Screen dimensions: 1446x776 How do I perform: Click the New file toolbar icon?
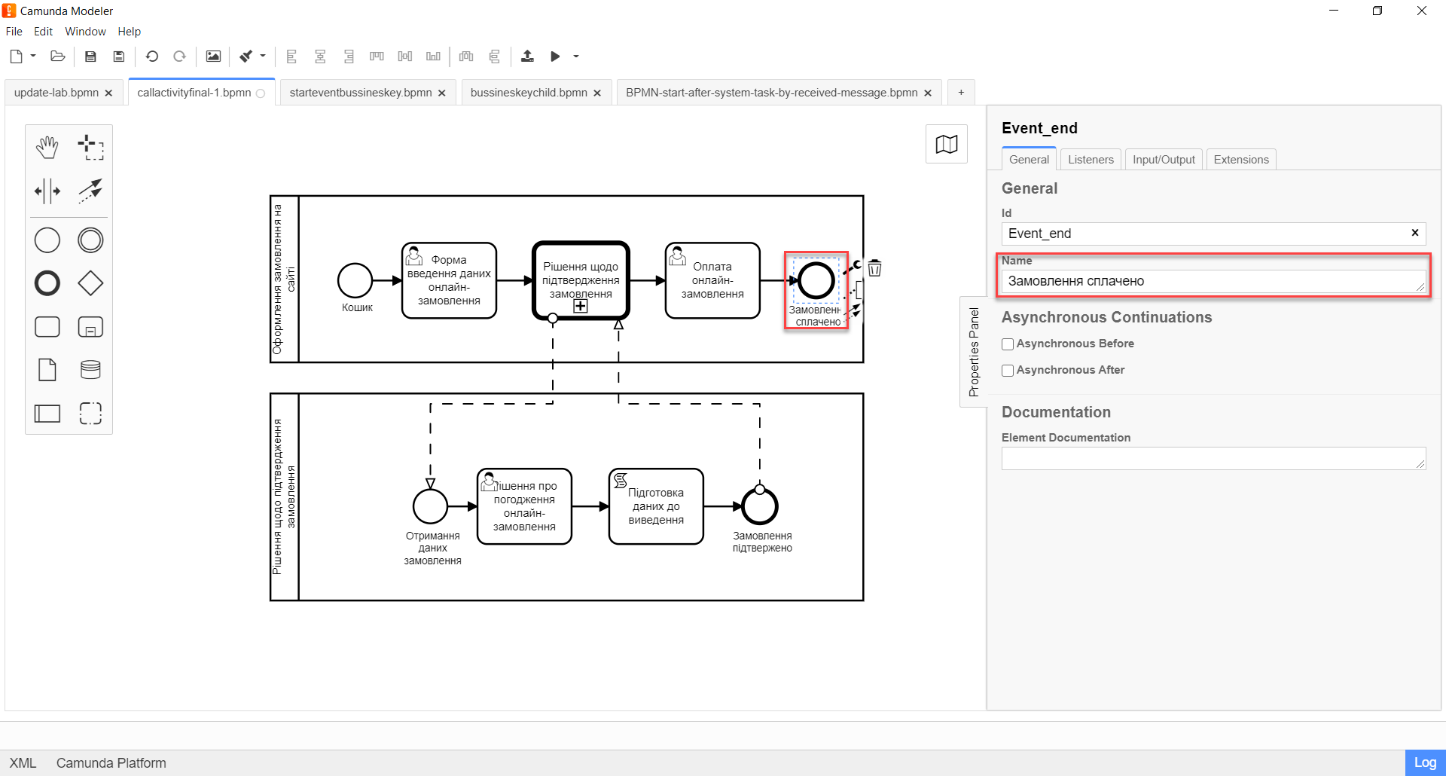click(17, 57)
